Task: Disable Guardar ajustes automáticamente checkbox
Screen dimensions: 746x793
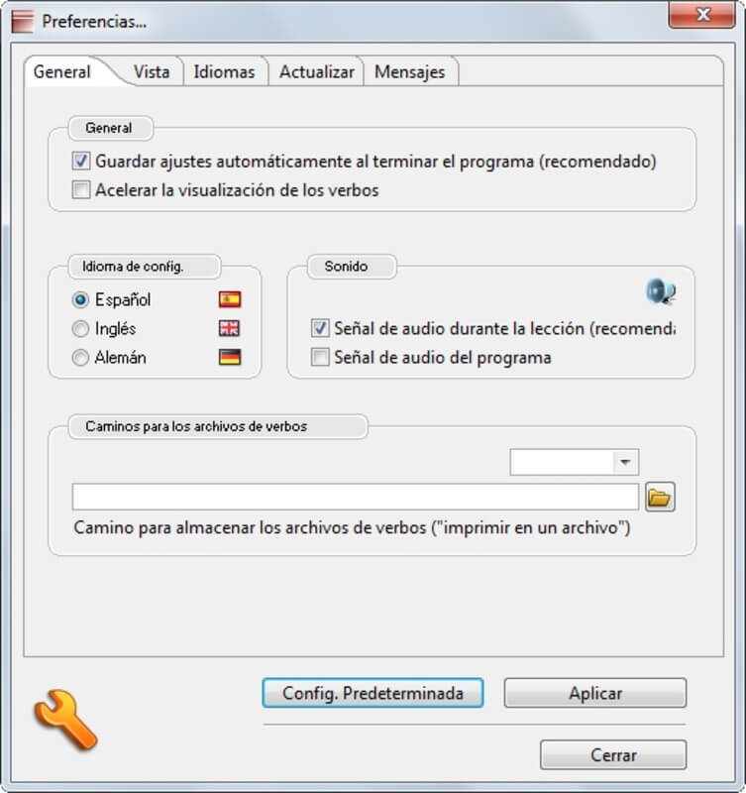Action: pos(81,162)
